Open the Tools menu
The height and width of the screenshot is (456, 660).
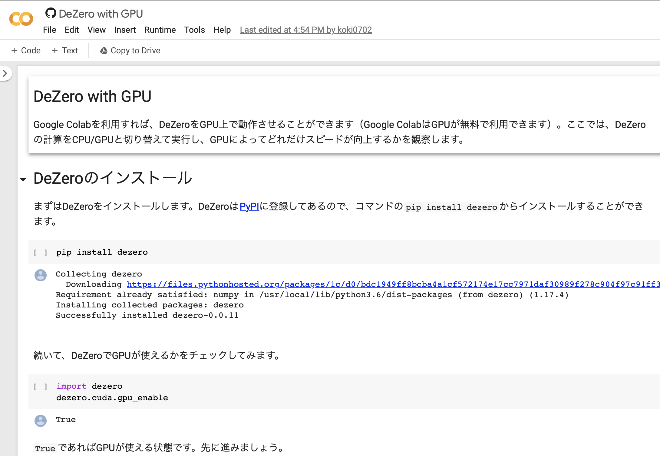pos(194,30)
